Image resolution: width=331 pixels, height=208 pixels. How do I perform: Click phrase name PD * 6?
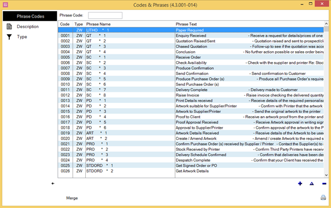(x=96, y=128)
